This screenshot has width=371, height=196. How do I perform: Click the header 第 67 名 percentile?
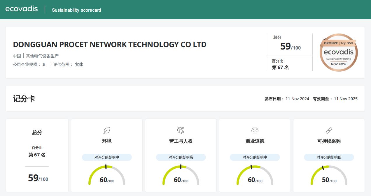pos(280,67)
